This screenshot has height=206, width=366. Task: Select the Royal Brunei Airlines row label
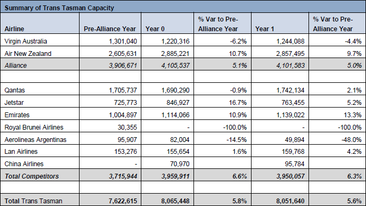coord(34,127)
